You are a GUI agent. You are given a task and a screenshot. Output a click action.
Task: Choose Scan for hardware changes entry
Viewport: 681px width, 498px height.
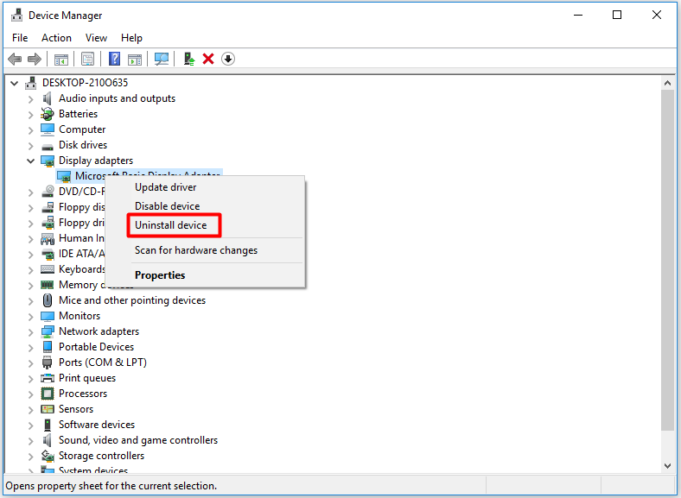196,250
